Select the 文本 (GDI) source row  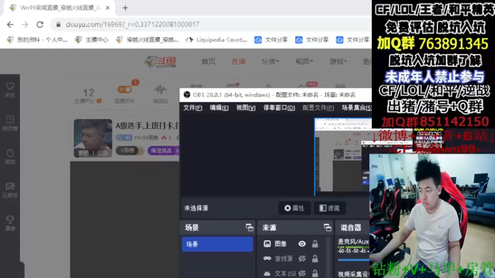pos(291,273)
